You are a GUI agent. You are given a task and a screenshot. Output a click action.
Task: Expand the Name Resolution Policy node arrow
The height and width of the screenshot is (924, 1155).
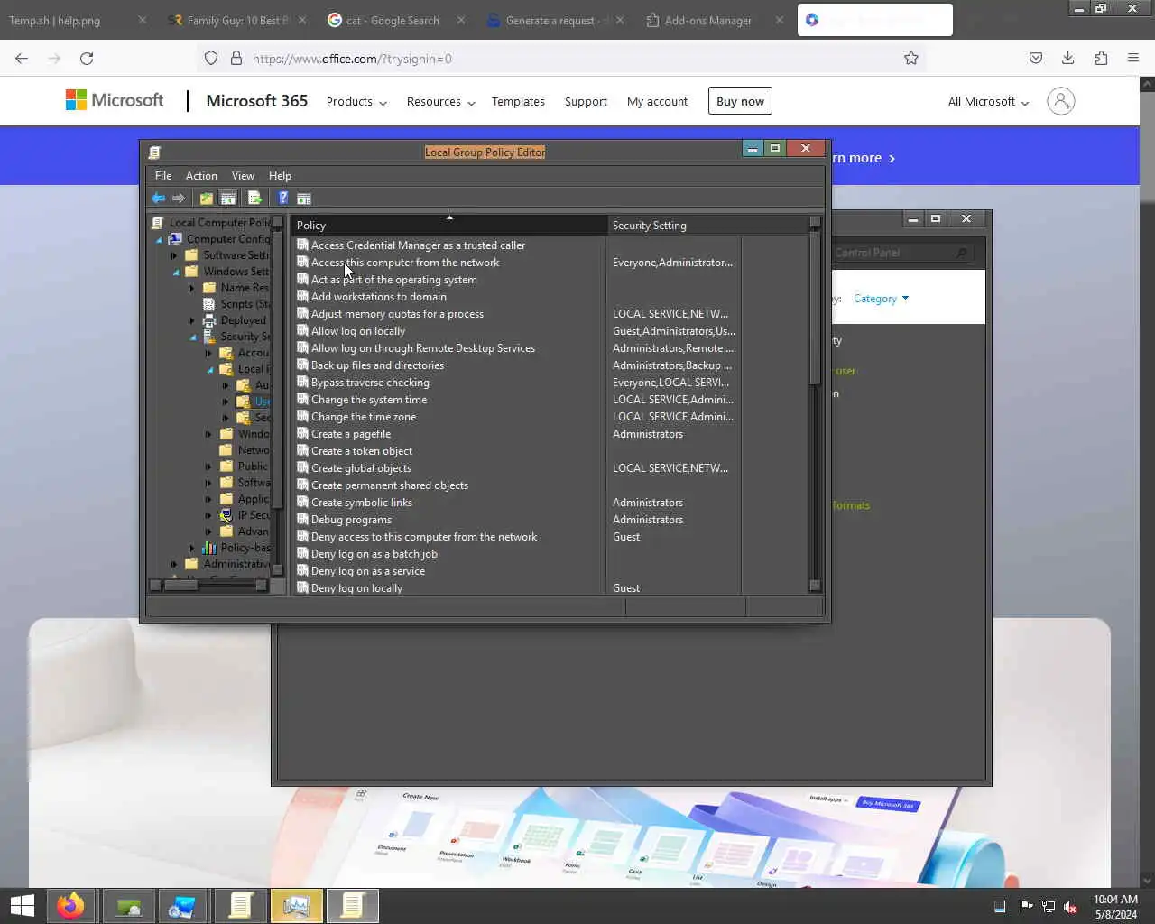[191, 288]
